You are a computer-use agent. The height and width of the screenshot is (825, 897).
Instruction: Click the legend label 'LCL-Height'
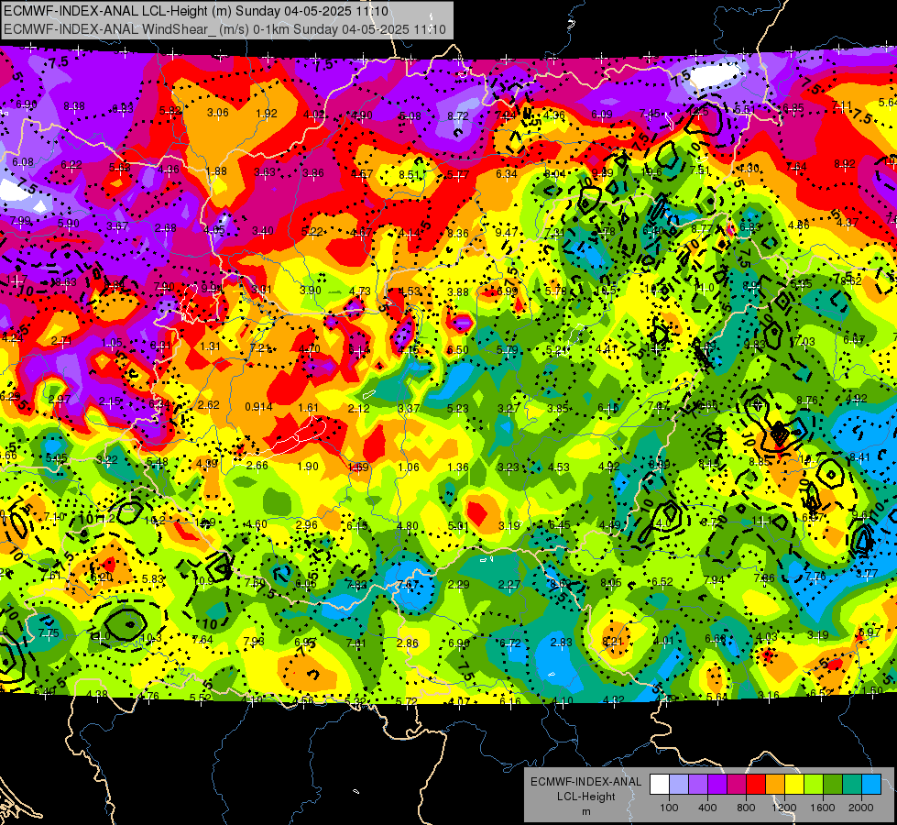585,797
